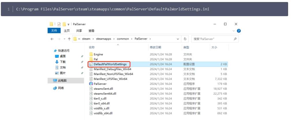Click the pin icon beside 桌面
This screenshot has width=291, height=120.
(x=82, y=56)
